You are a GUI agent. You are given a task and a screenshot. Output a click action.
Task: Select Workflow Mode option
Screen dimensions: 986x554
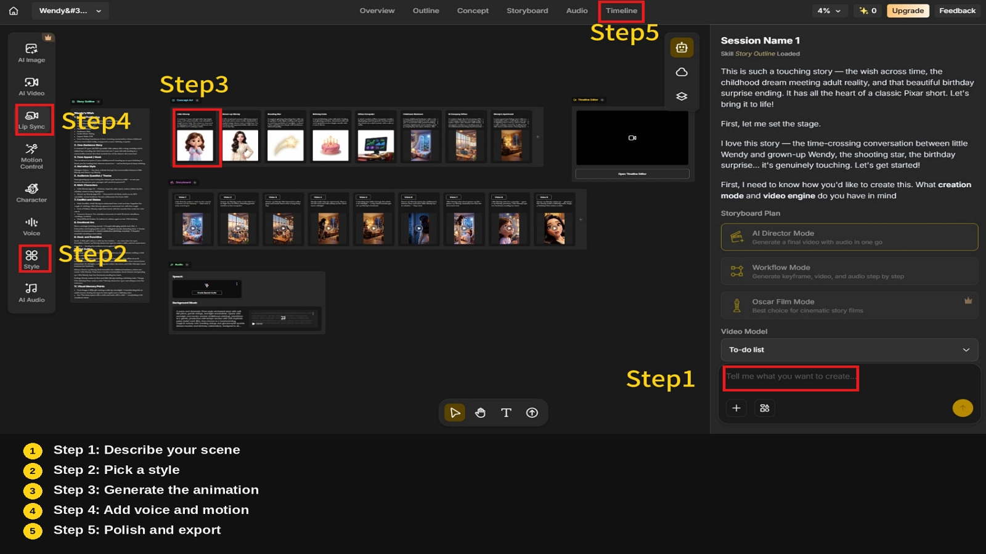click(849, 271)
